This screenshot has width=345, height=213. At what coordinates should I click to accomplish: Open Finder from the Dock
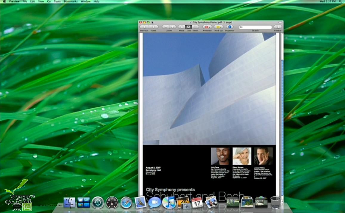(x=69, y=203)
